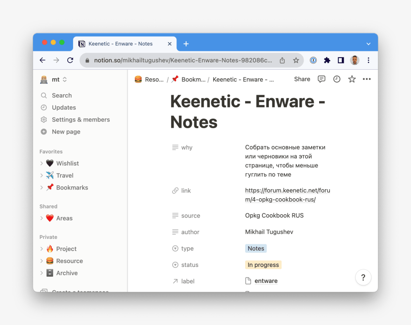Click the Private section header
This screenshot has width=411, height=325.
point(48,237)
